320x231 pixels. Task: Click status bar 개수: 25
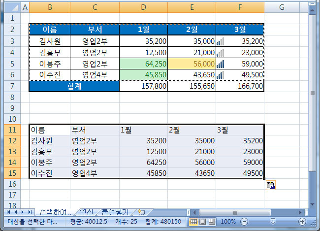pyautogui.click(x=126, y=222)
